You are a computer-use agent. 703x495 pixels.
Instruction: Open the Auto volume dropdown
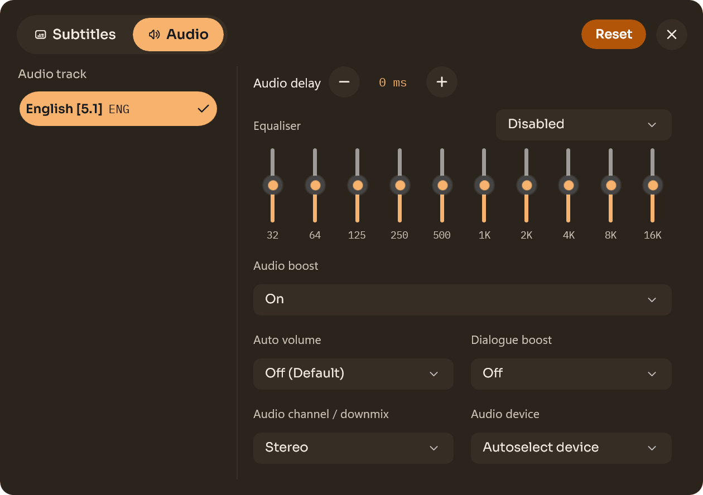(x=353, y=374)
